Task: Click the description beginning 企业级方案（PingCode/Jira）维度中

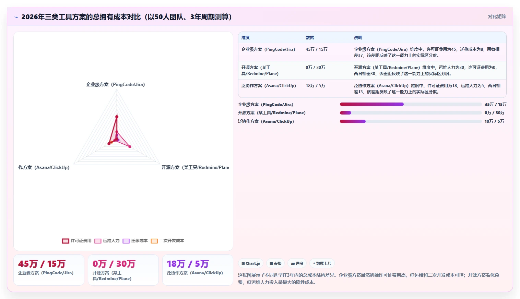Action: click(427, 52)
